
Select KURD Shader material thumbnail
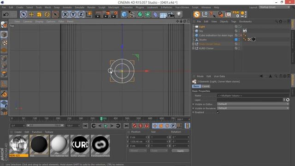[x=80, y=146]
